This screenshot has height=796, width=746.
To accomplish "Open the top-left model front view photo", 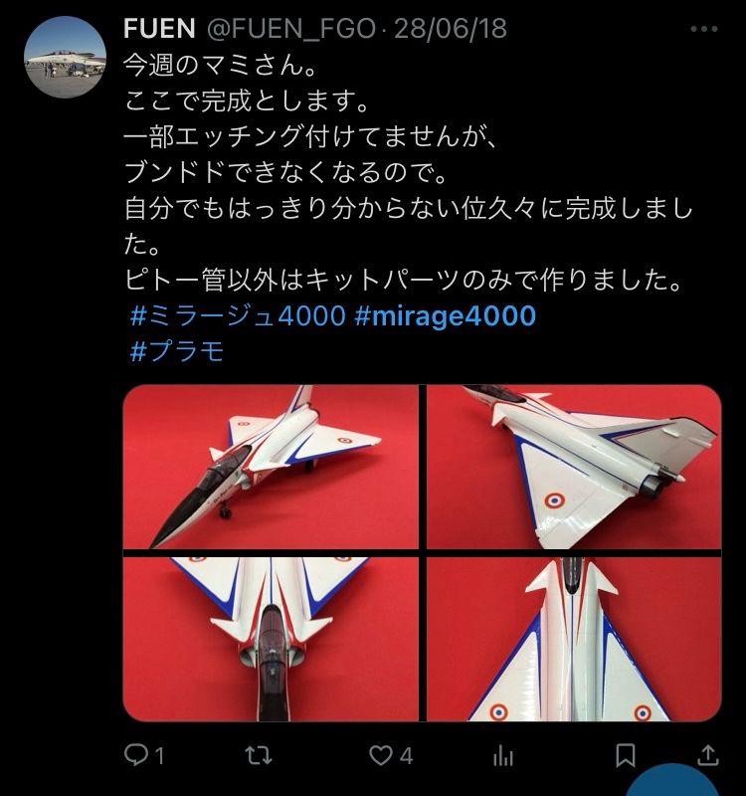I will pyautogui.click(x=271, y=467).
